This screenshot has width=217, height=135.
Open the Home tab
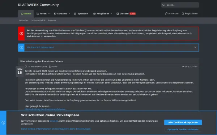point(26,14)
